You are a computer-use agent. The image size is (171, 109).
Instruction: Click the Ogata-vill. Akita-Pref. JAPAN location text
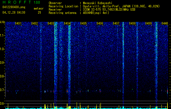(x=122, y=6)
